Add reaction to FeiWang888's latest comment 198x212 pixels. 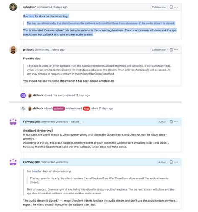171,162
